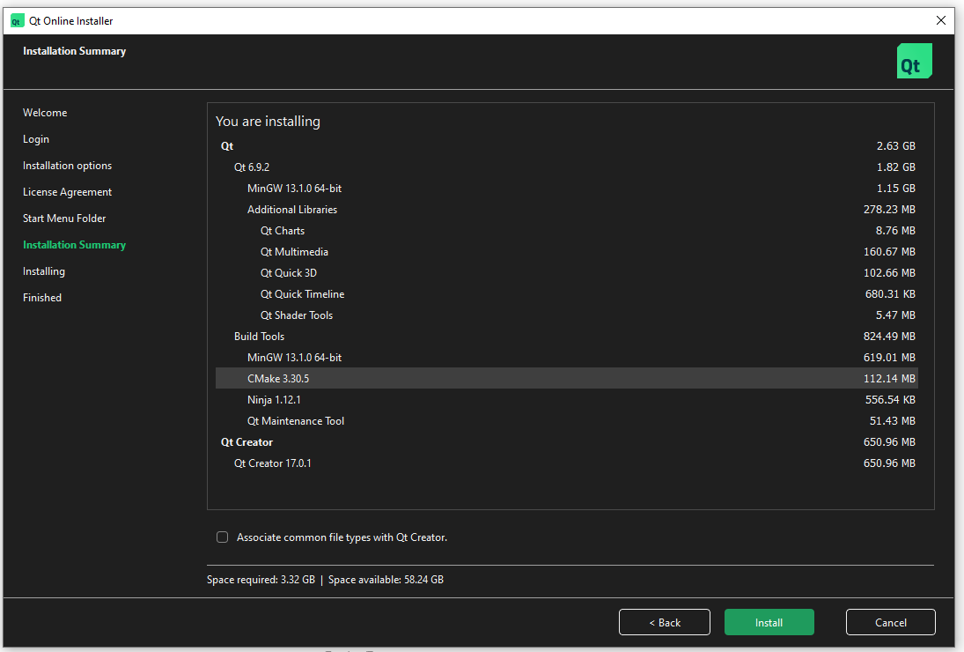Click the 1.82 GB size value
This screenshot has width=964, height=652.
(x=895, y=167)
